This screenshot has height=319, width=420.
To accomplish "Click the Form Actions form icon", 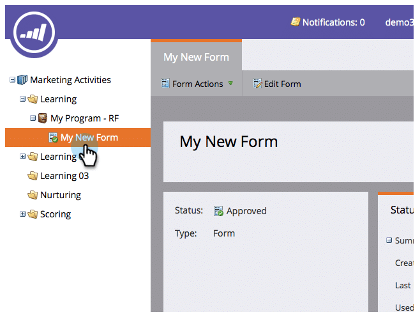I will click(x=165, y=84).
